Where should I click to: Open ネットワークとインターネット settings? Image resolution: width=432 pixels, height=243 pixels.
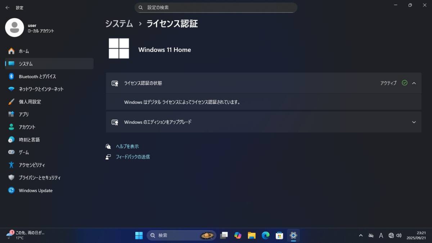tap(49, 89)
